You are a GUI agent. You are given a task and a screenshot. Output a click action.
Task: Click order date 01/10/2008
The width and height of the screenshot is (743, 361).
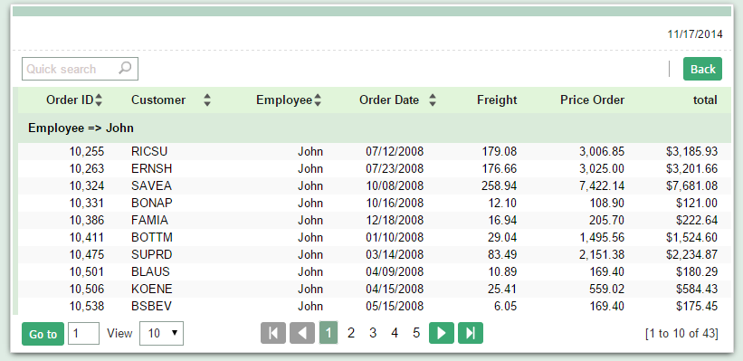click(395, 237)
